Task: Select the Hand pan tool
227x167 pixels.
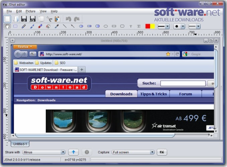Action: 7,26
